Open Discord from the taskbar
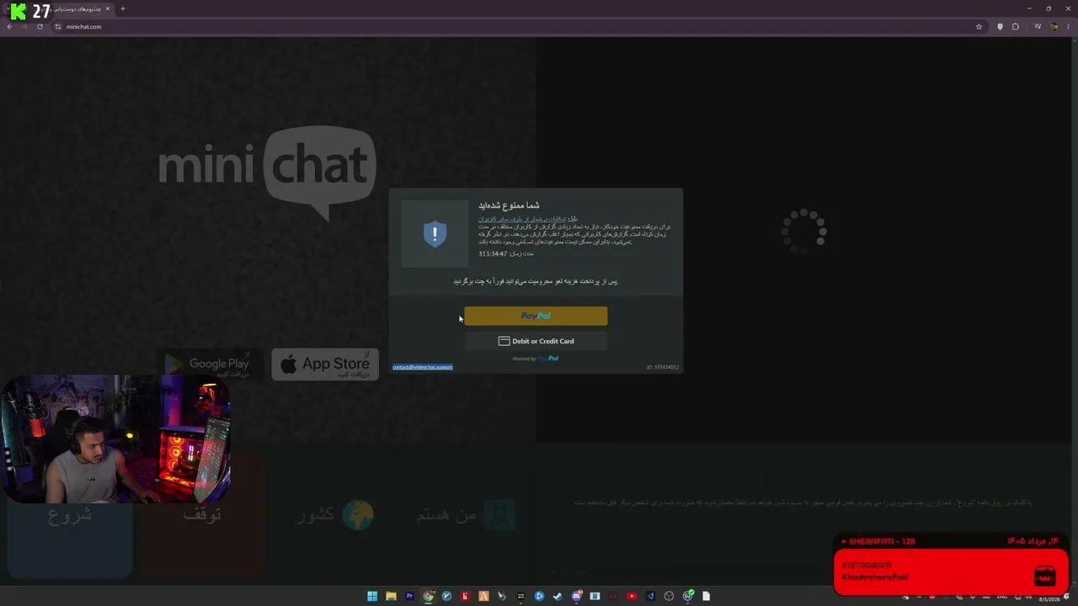The height and width of the screenshot is (606, 1078). [x=576, y=596]
